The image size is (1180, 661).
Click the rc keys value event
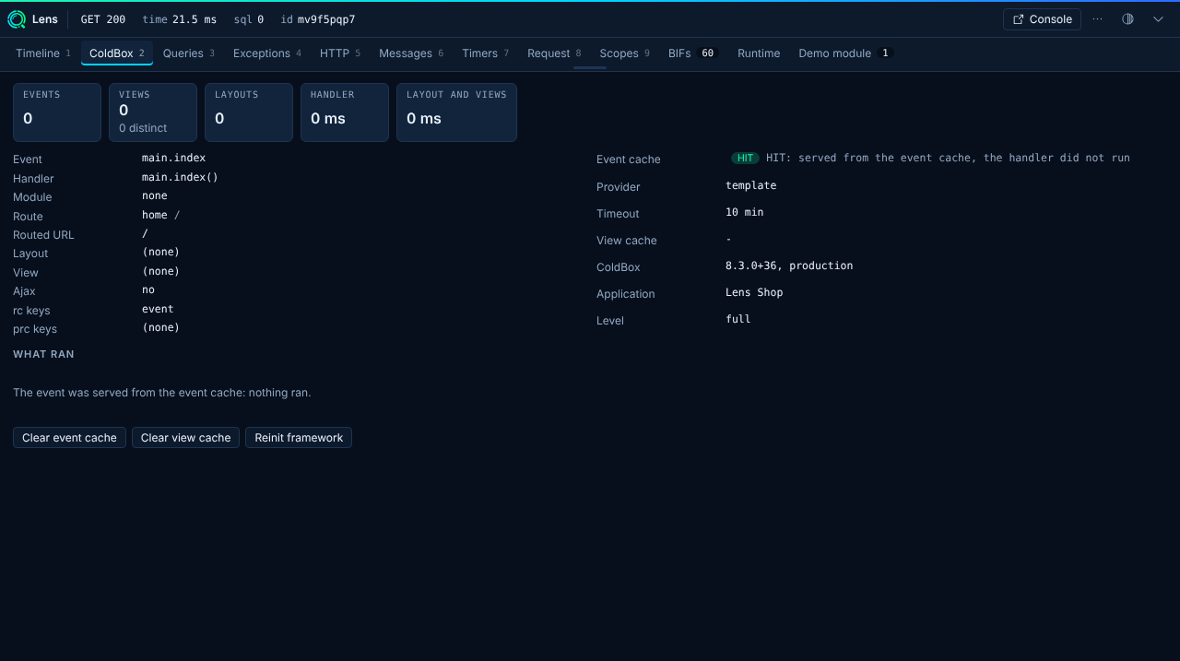[x=158, y=309]
